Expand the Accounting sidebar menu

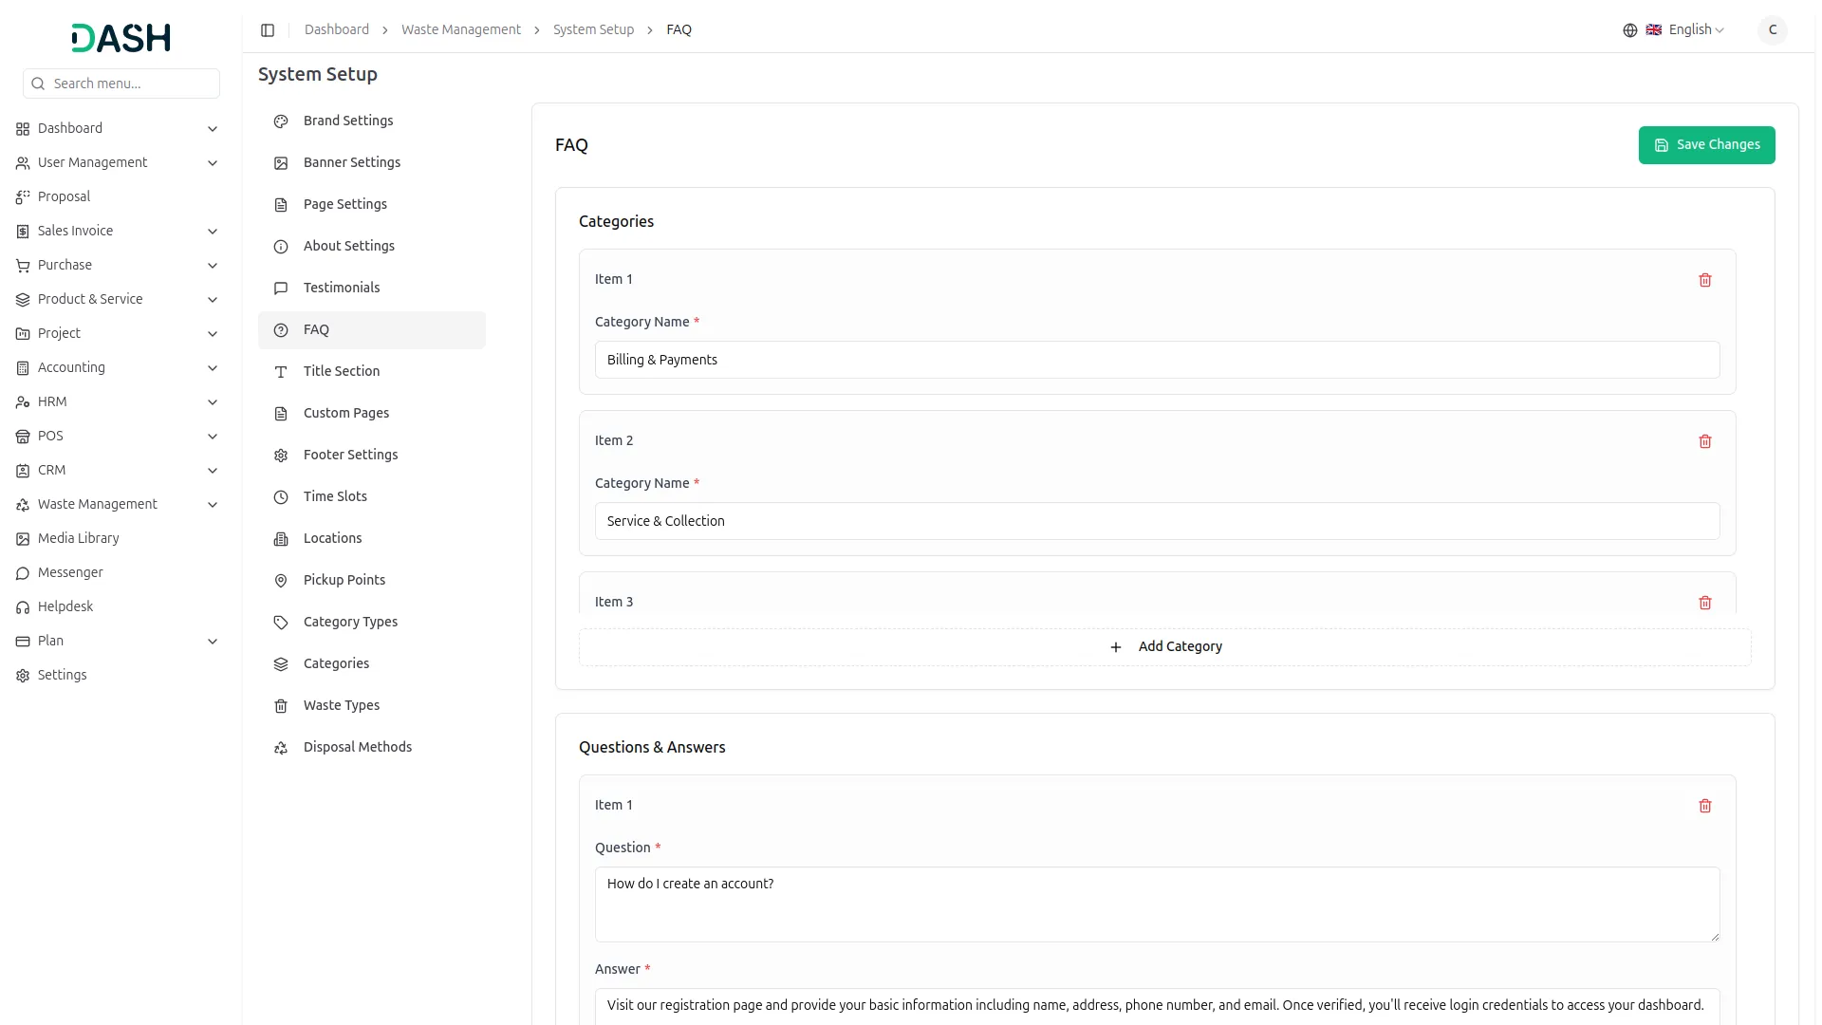pyautogui.click(x=213, y=368)
